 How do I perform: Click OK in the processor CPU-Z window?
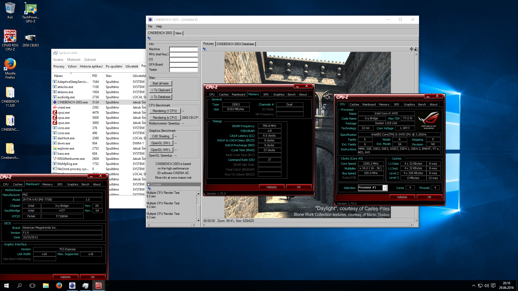coord(429,197)
